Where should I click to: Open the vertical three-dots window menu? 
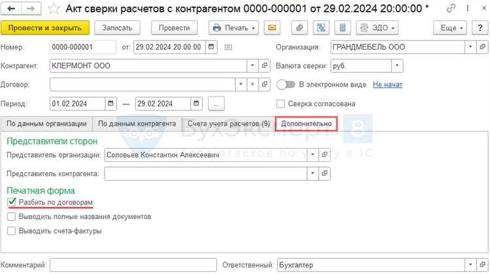click(x=468, y=8)
